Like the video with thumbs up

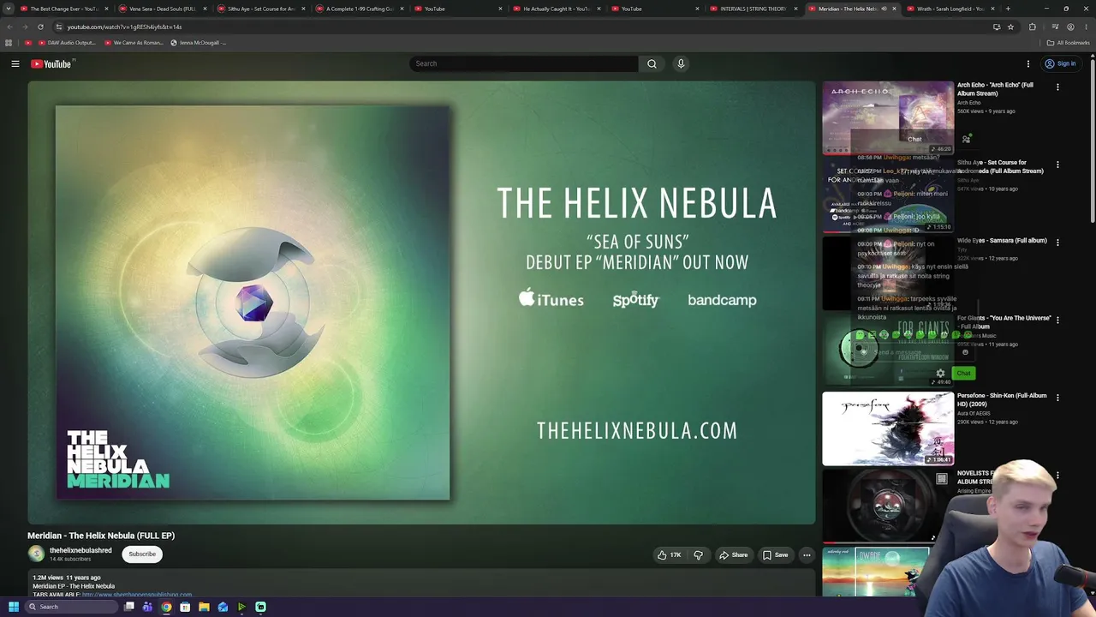point(669,555)
